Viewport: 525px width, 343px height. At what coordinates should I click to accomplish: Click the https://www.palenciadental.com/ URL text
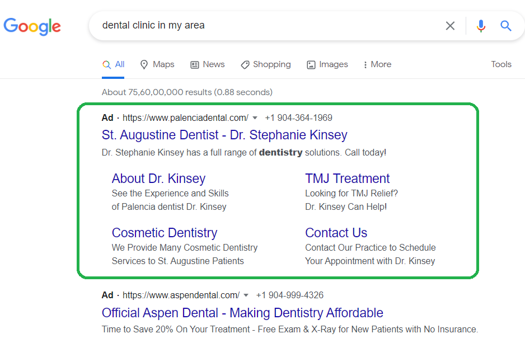click(185, 118)
